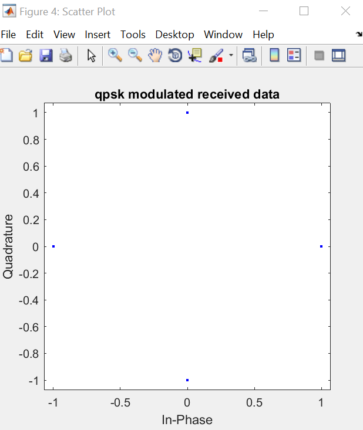Create a new figure with toolbar icon
Screen dimensions: 363x430
6,55
